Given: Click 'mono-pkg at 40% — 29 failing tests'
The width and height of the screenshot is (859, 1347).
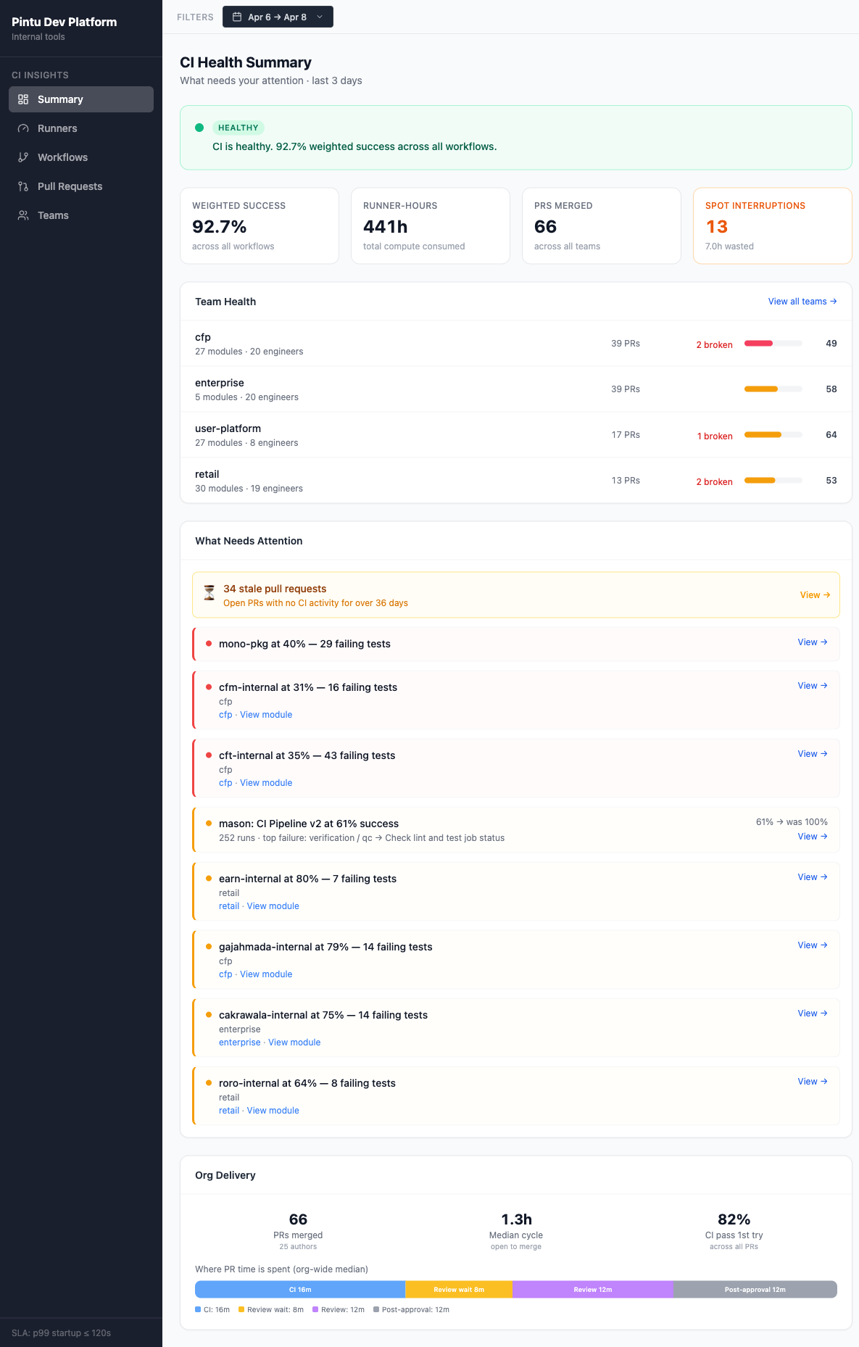Looking at the screenshot, I should (x=304, y=644).
